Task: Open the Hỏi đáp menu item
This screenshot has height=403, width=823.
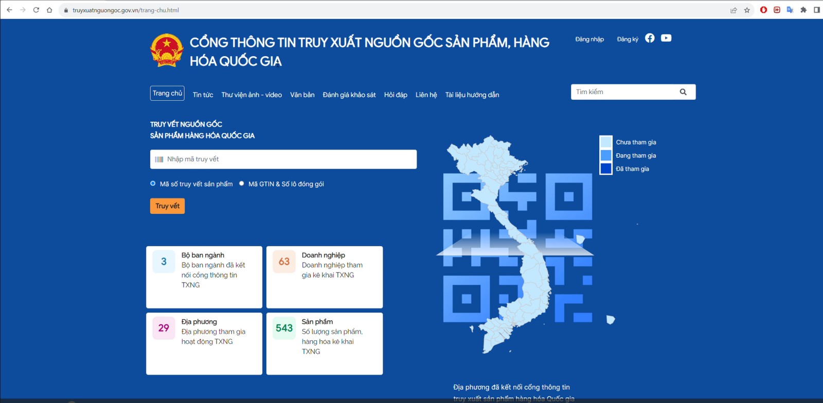Action: [x=396, y=95]
